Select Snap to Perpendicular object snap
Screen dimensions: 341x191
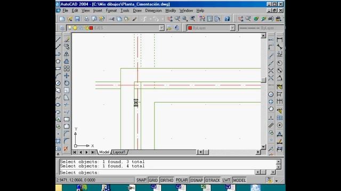(x=271, y=118)
